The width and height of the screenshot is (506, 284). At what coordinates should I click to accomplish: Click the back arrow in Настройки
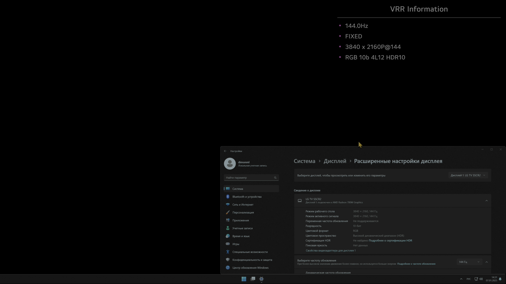click(225, 151)
